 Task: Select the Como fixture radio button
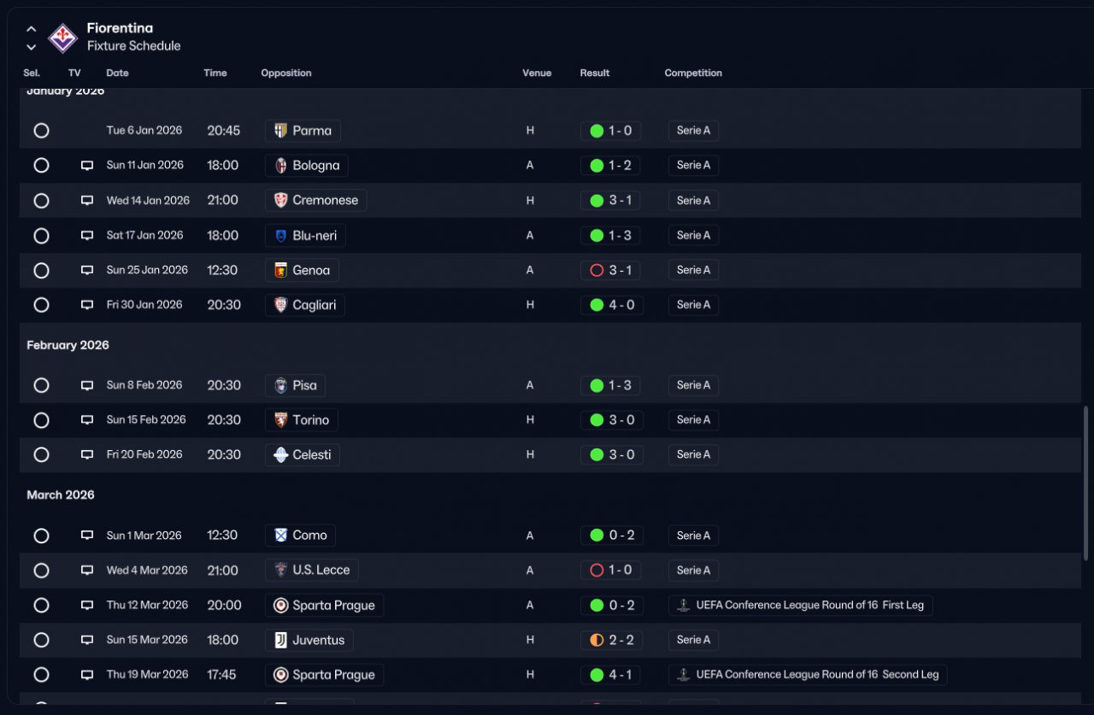coord(41,536)
